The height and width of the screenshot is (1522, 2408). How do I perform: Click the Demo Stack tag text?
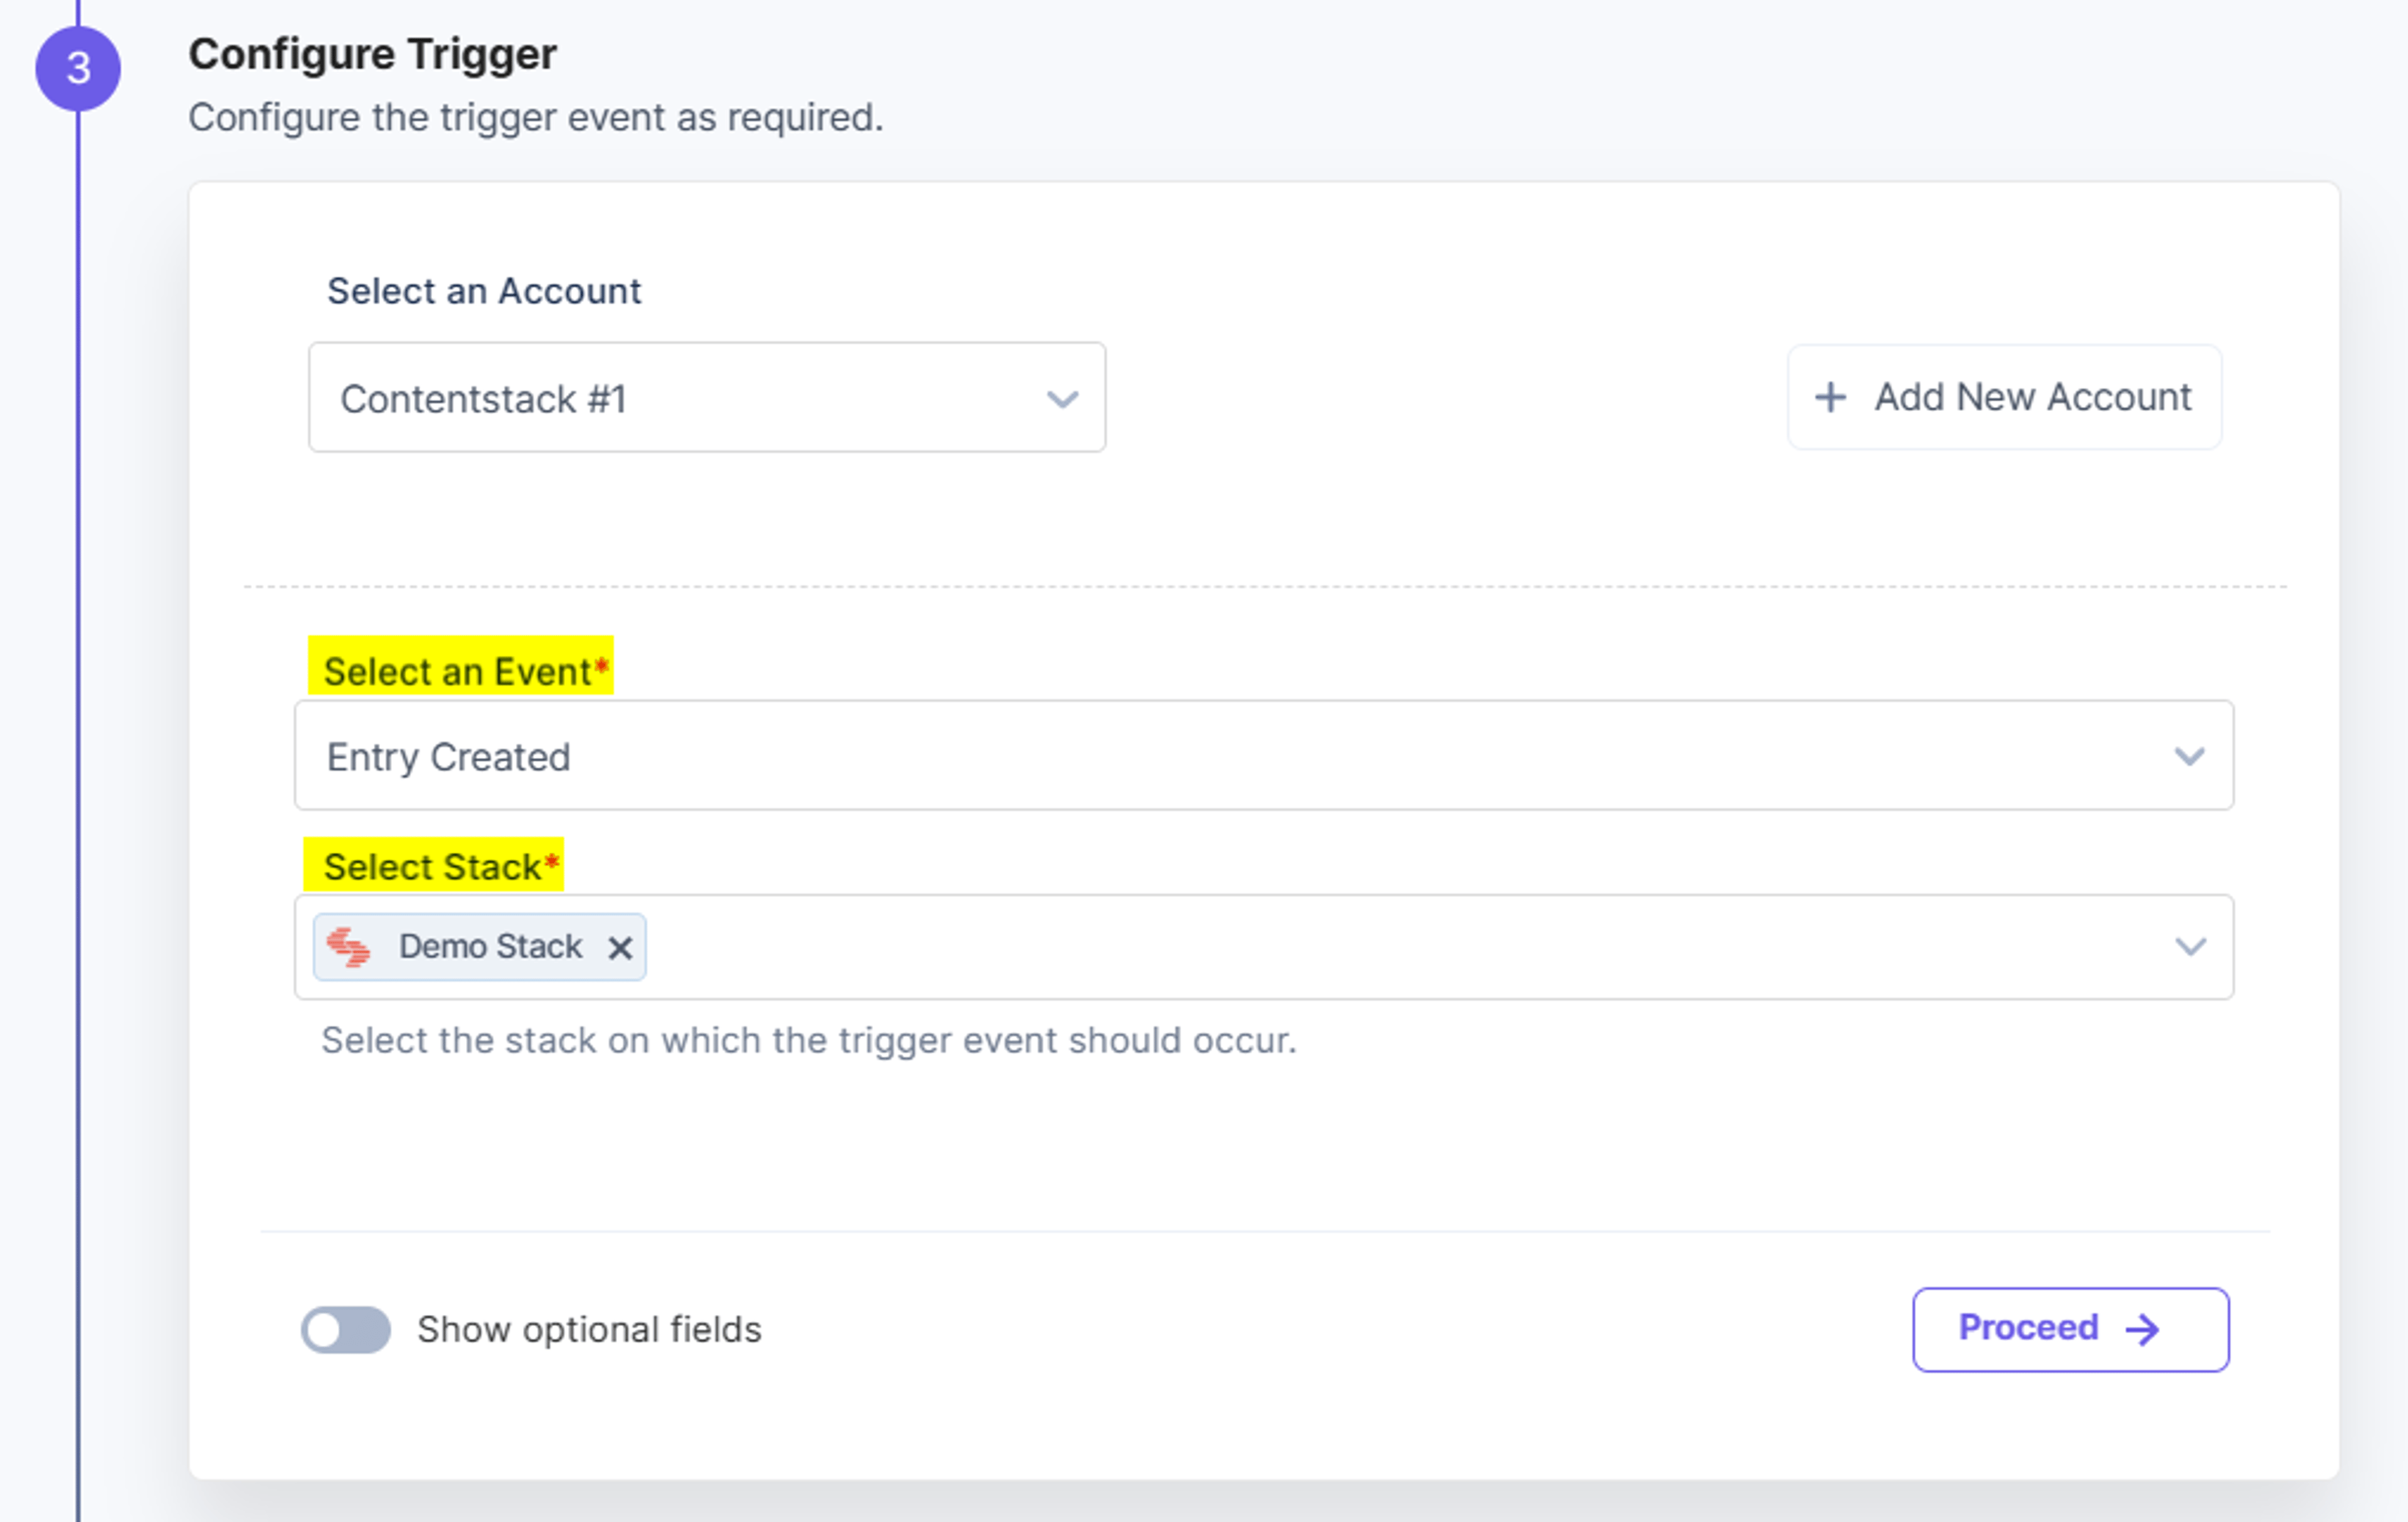490,947
